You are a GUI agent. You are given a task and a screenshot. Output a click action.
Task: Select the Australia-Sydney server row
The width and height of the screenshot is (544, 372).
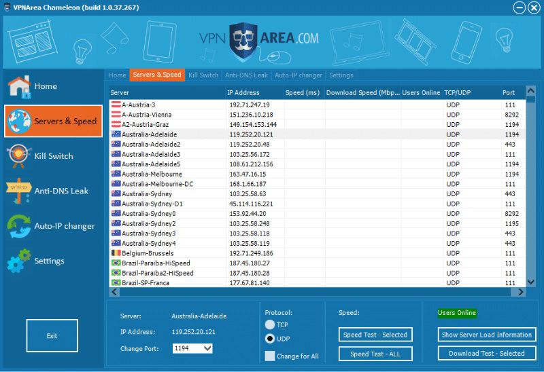click(318, 193)
